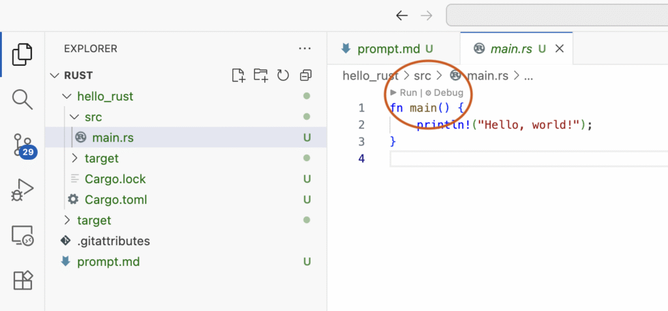Click the New Folder icon
This screenshot has height=311, width=668.
[x=261, y=75]
